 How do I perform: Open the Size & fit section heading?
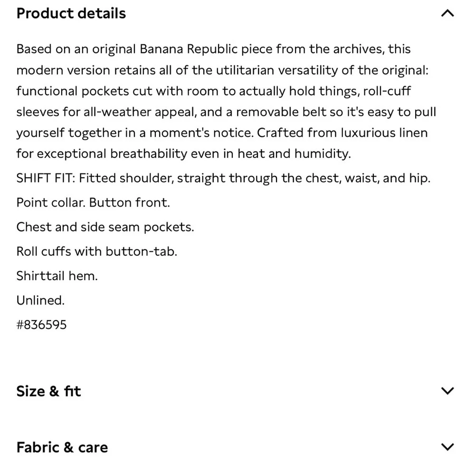48,391
